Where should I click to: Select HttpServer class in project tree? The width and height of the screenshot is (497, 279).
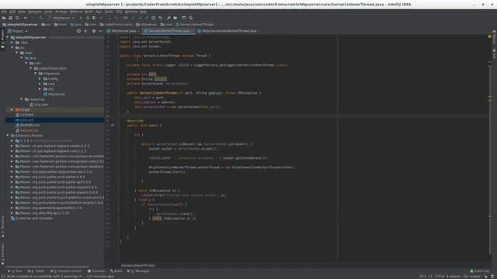pos(54,95)
